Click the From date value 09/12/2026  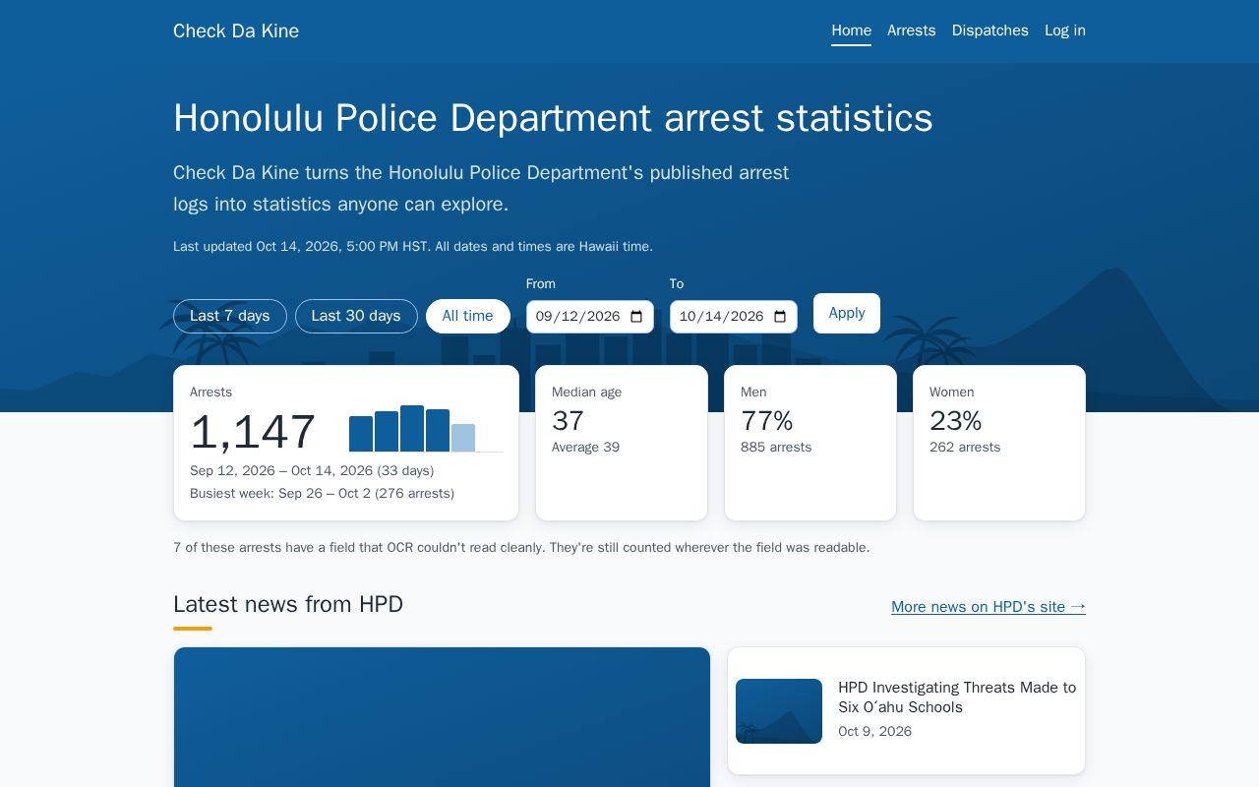(x=577, y=317)
